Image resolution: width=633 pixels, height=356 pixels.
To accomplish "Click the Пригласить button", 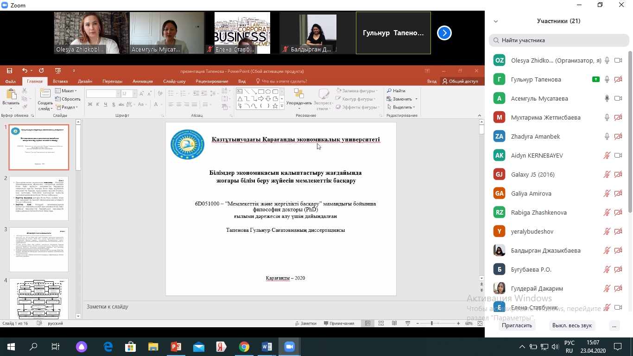I will click(517, 325).
